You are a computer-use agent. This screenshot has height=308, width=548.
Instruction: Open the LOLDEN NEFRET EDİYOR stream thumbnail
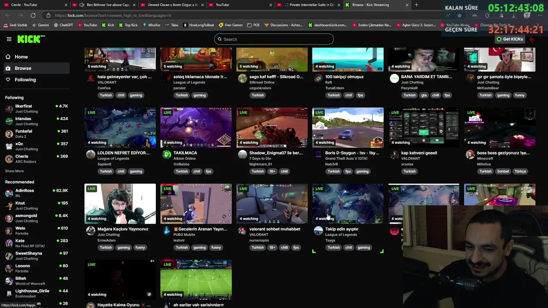click(120, 127)
